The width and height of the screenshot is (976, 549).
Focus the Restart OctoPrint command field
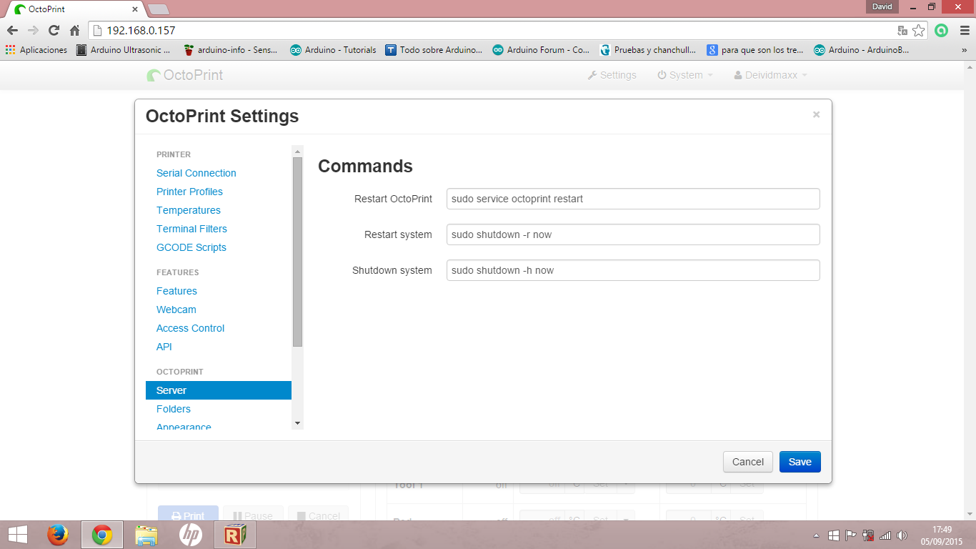[x=633, y=199]
